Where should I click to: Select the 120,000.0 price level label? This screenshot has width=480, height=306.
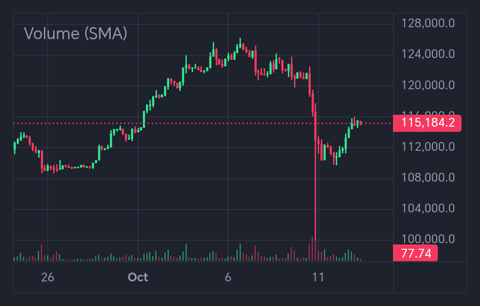tap(428, 85)
